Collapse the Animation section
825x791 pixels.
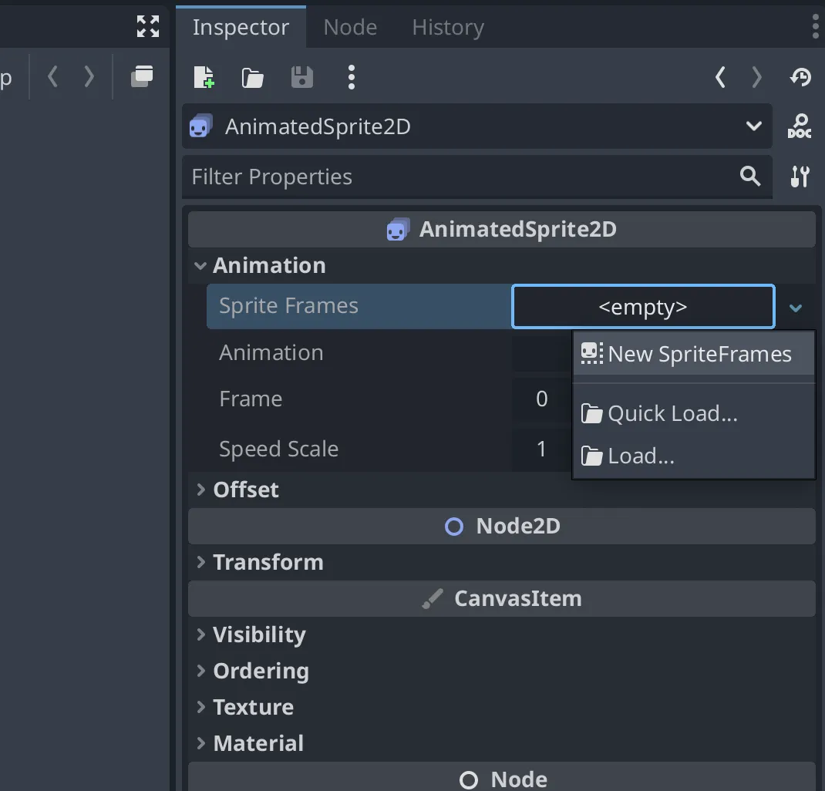click(268, 265)
